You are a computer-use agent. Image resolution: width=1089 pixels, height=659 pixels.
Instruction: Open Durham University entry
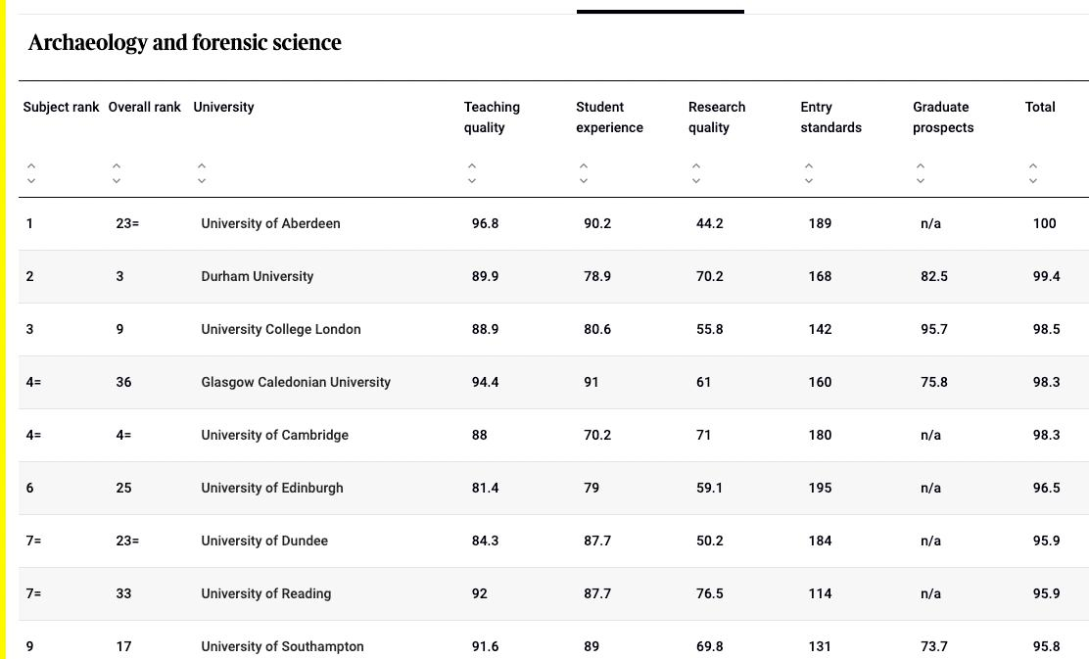tap(257, 276)
